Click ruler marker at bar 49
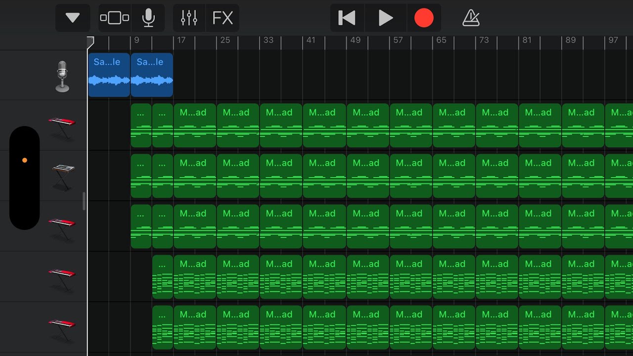Screen dimensions: 633x356 click(x=355, y=40)
